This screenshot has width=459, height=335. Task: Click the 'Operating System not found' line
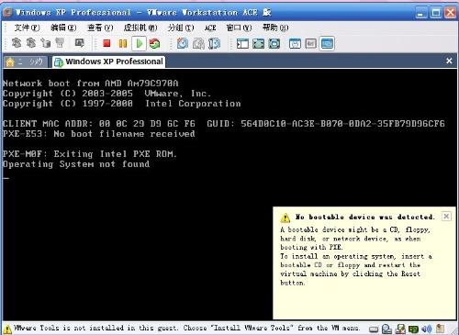[76, 164]
